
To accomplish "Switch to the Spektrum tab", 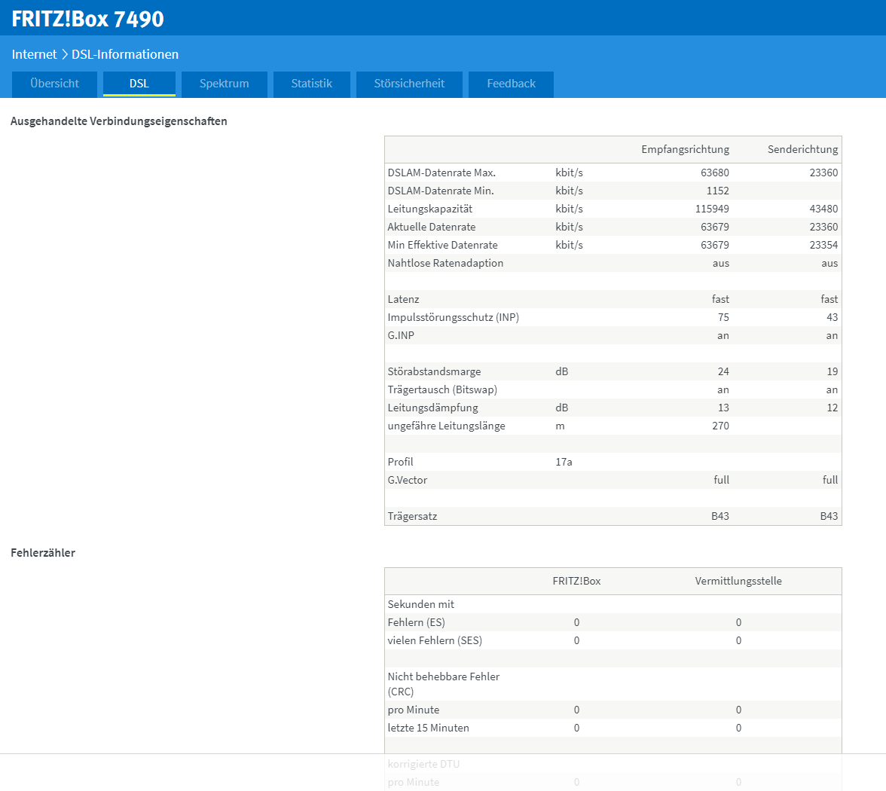I will 225,84.
